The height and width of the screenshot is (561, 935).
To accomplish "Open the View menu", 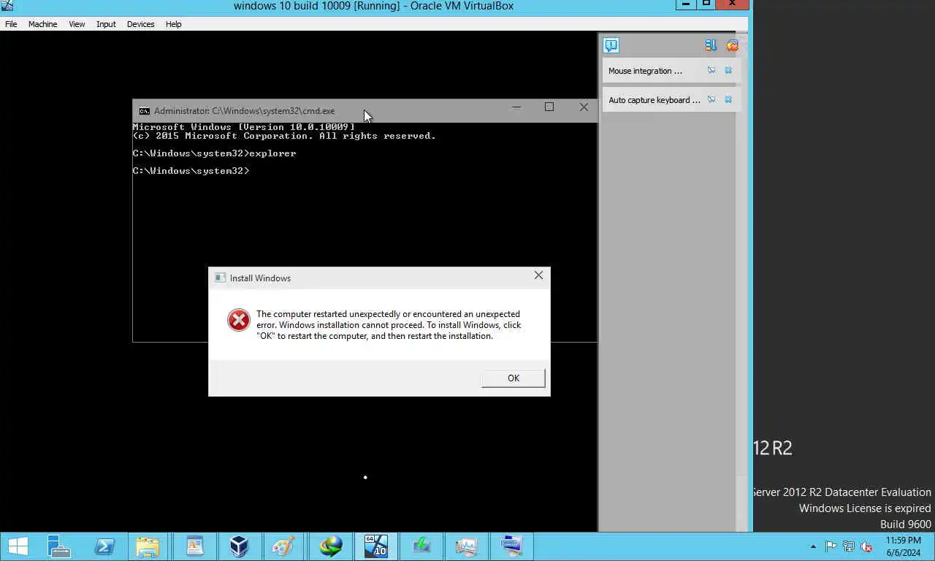I will (x=77, y=24).
